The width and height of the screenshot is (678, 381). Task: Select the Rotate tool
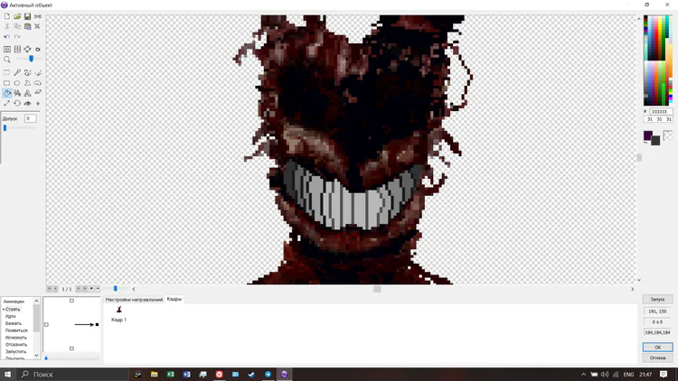[17, 103]
